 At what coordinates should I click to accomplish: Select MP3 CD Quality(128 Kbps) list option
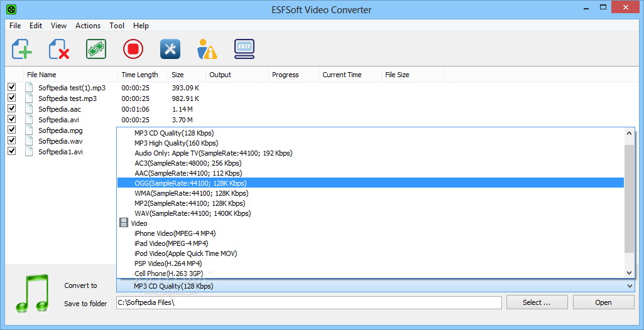[x=371, y=133]
